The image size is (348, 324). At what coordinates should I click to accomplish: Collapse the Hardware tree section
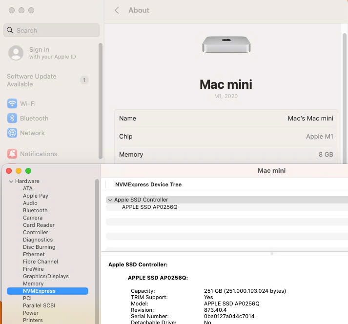click(x=11, y=181)
